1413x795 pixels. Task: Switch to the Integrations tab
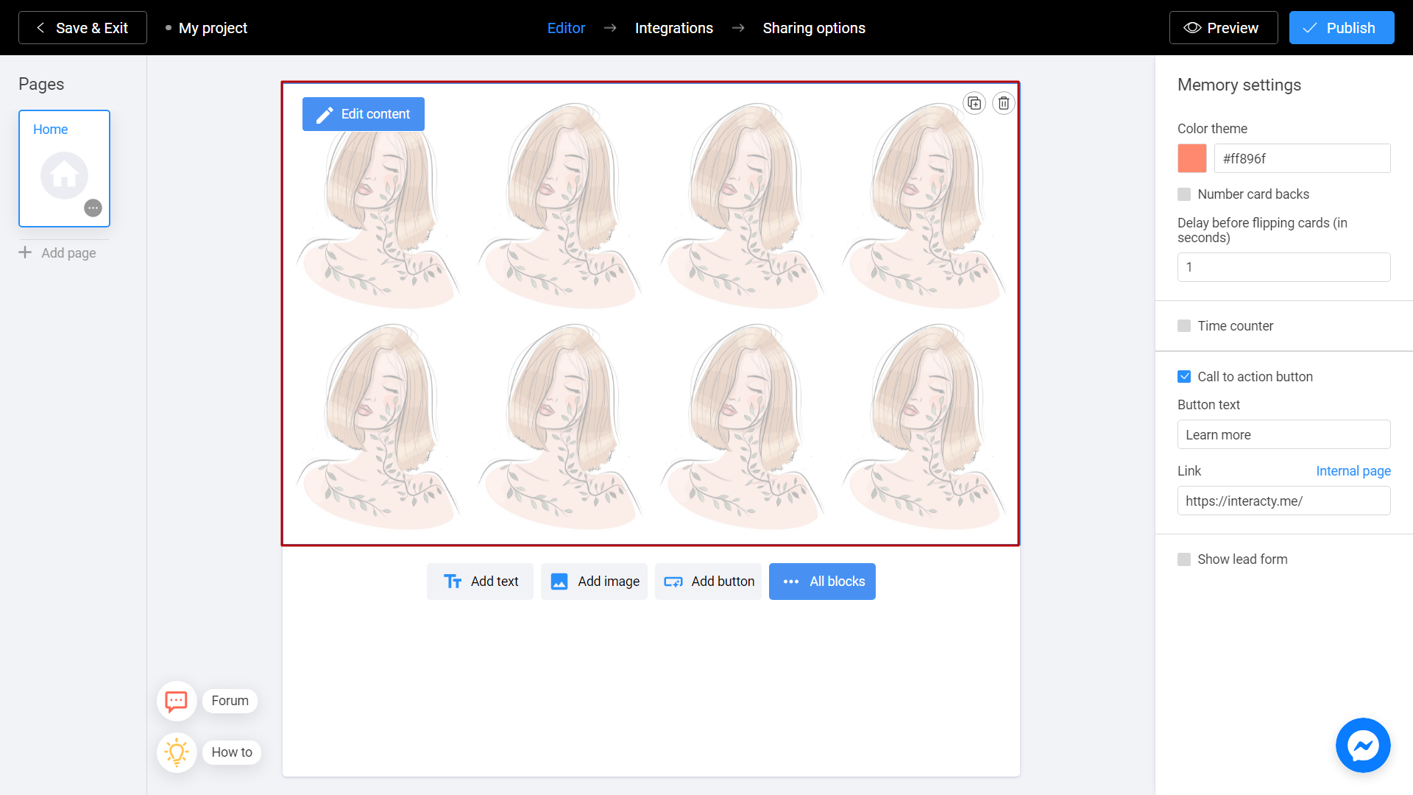(x=673, y=27)
